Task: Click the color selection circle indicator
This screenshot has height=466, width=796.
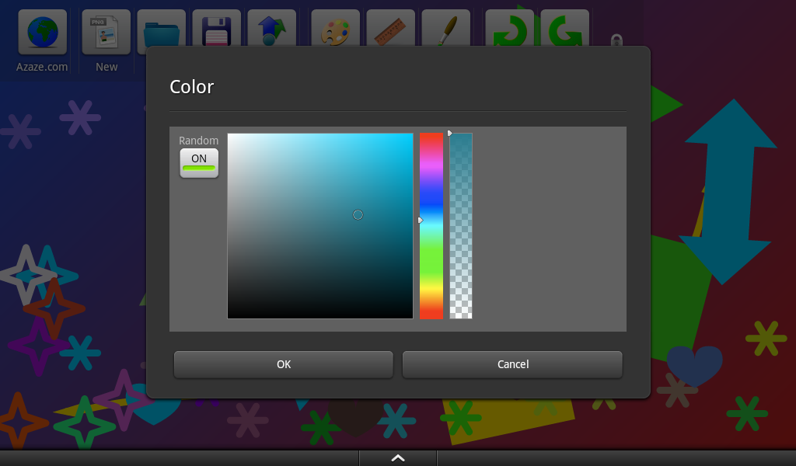Action: [358, 214]
